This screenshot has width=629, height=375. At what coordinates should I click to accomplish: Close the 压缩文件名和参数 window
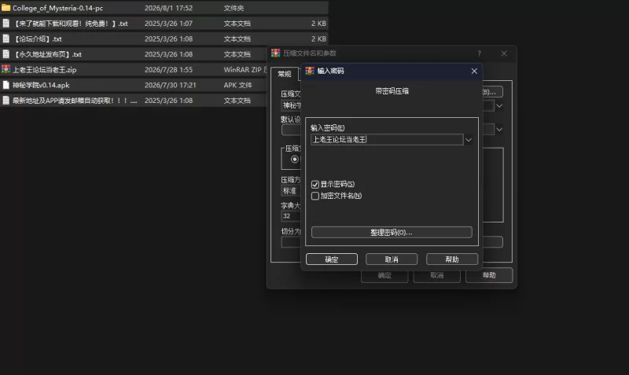click(x=504, y=53)
